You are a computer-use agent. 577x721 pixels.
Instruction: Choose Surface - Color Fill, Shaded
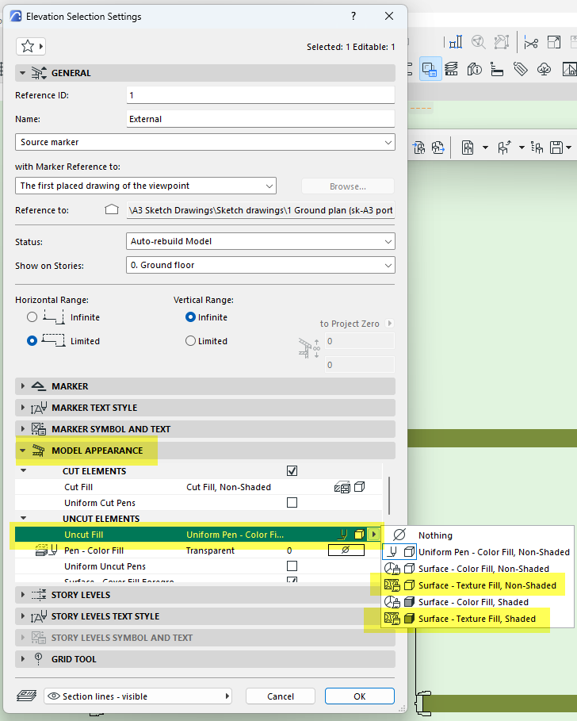point(478,602)
